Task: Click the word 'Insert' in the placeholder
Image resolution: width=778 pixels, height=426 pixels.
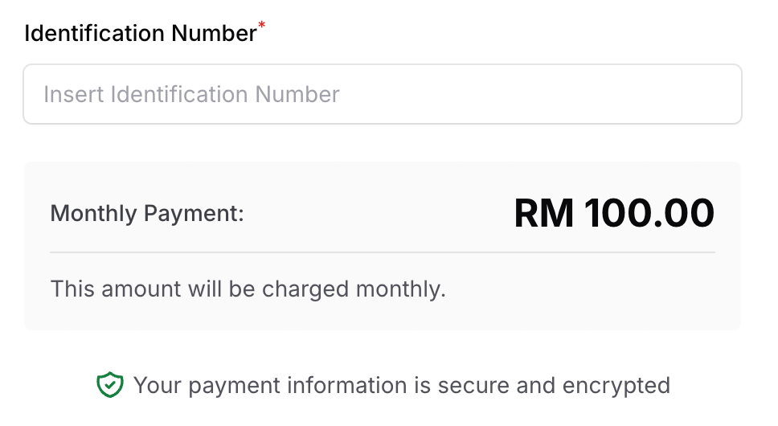Action: [73, 94]
